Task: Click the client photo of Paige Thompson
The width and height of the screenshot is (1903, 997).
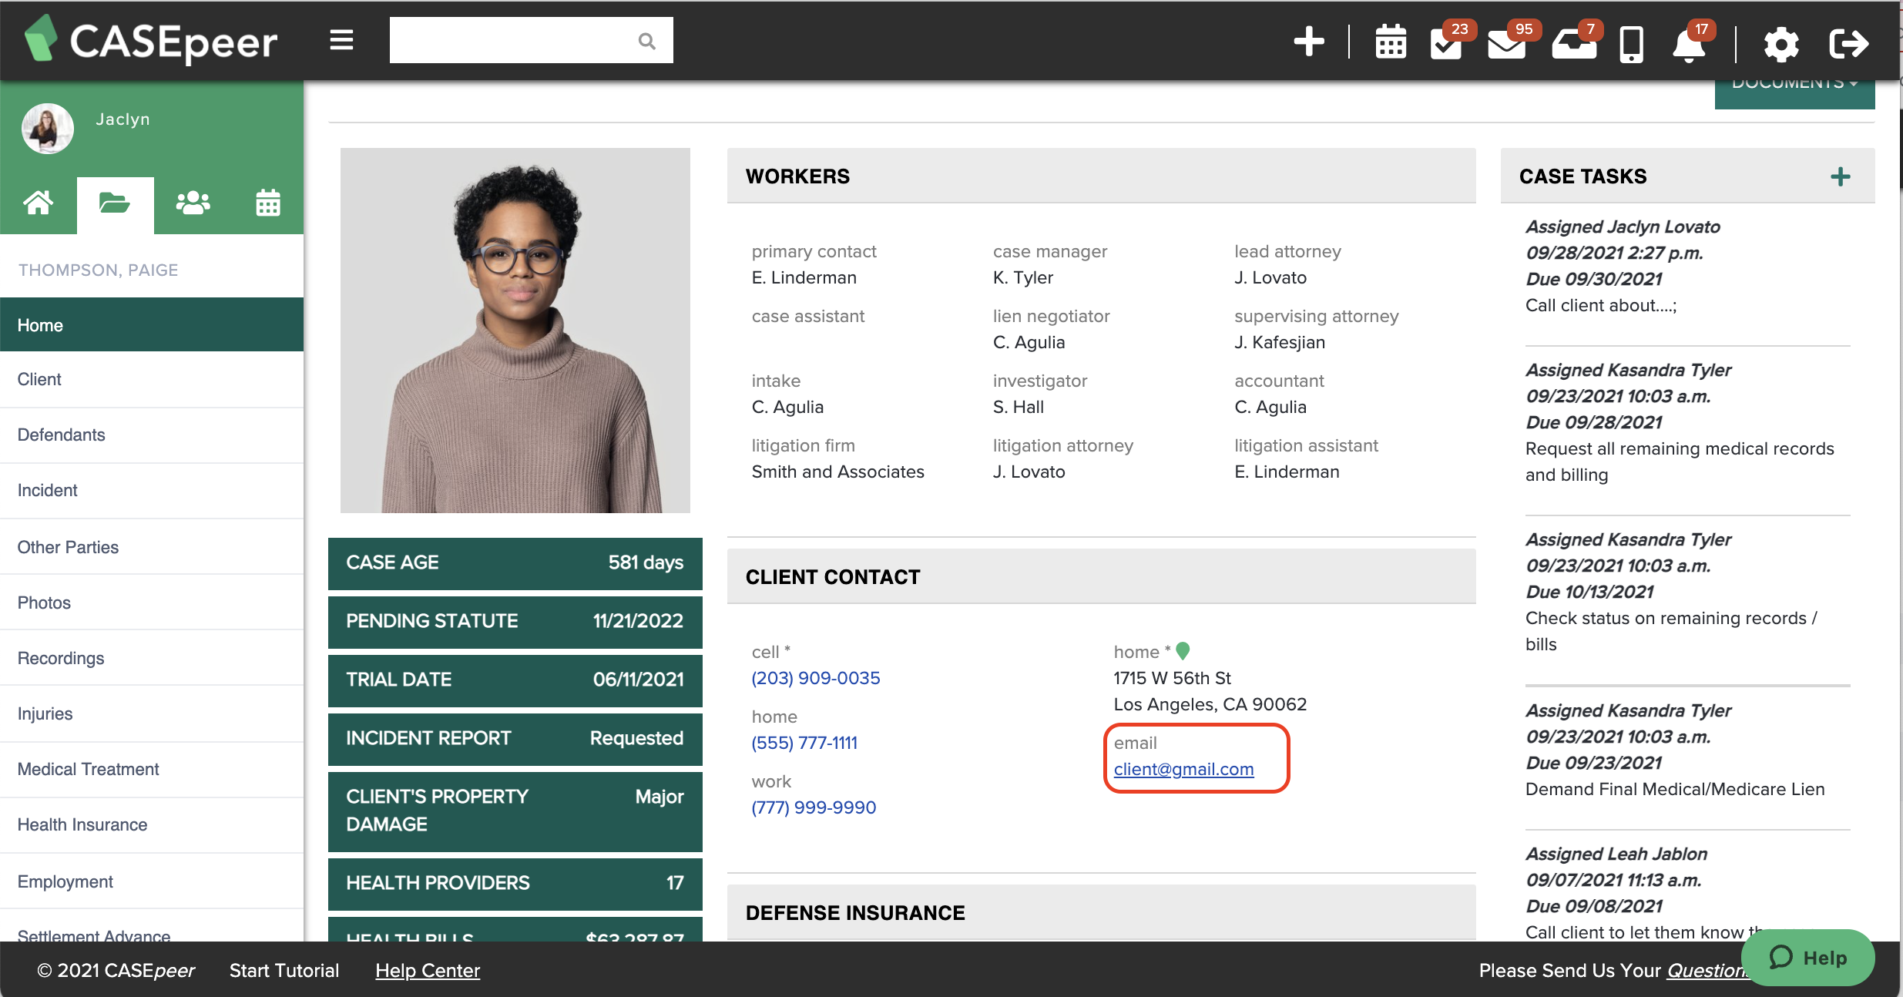Action: (515, 331)
